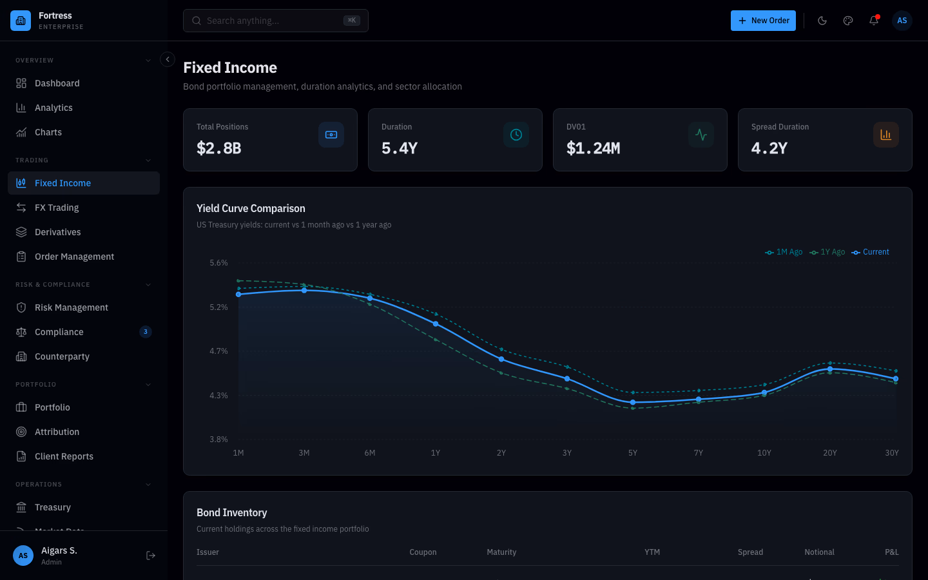Viewport: 928px width, 580px height.
Task: Toggle dark mode moon icon
Action: (x=822, y=21)
